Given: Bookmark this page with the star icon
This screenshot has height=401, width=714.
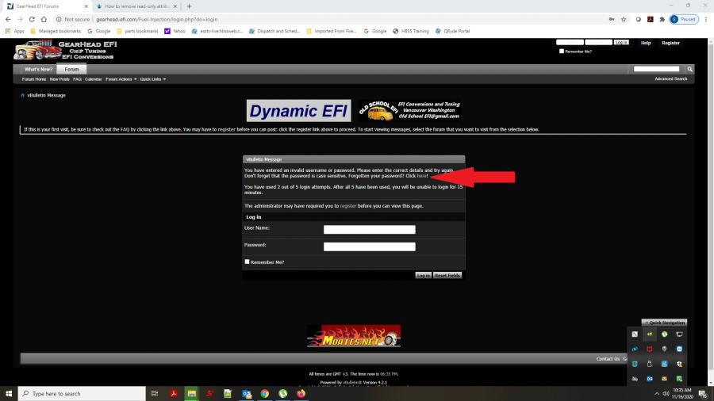Looking at the screenshot, I should coord(624,19).
